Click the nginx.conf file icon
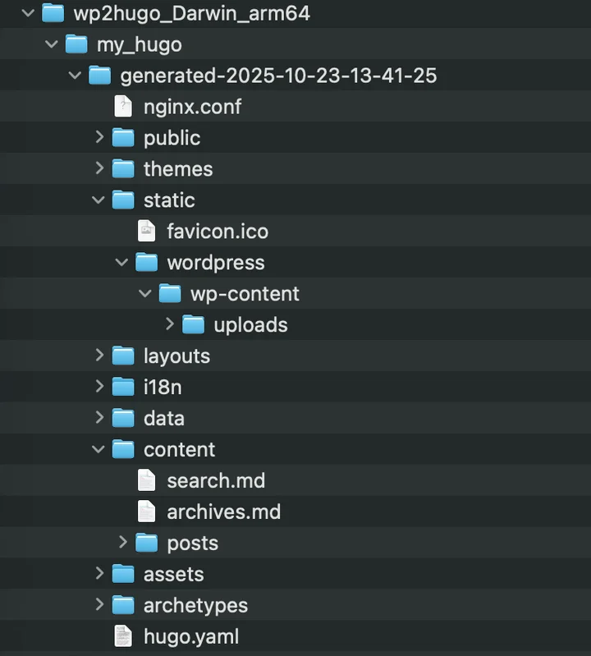 (123, 107)
